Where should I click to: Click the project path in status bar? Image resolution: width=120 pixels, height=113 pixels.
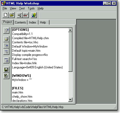(33, 107)
